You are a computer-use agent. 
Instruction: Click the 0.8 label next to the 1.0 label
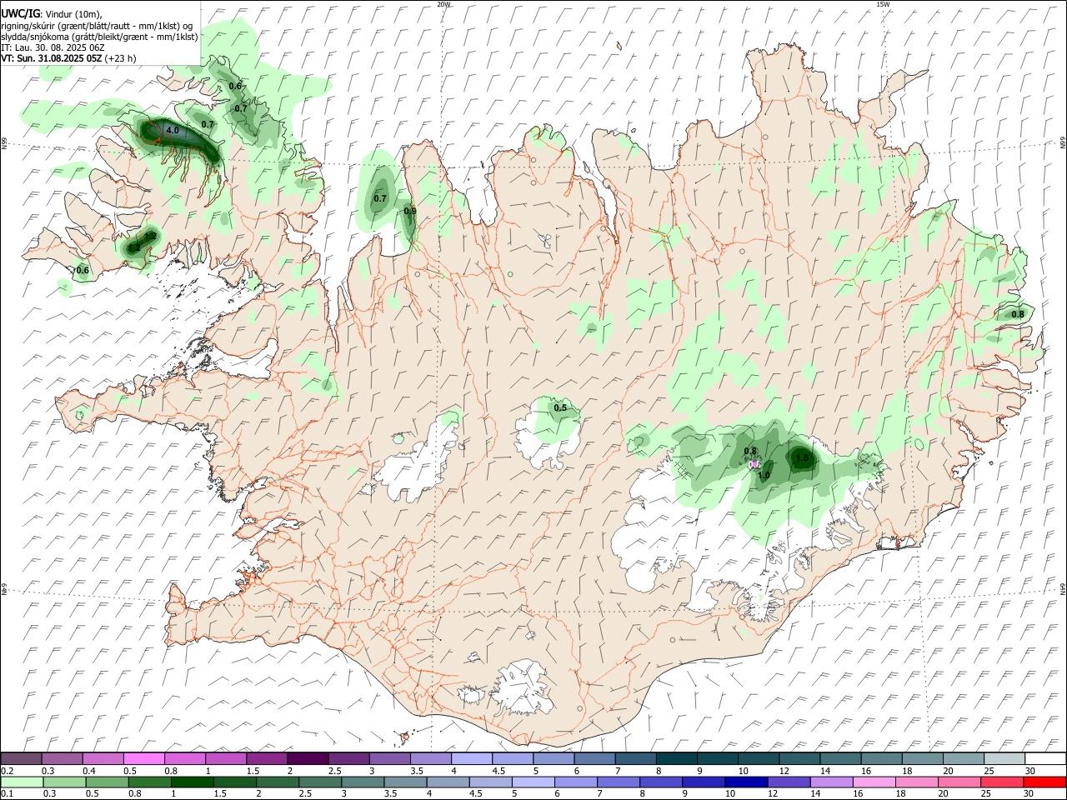click(x=750, y=451)
